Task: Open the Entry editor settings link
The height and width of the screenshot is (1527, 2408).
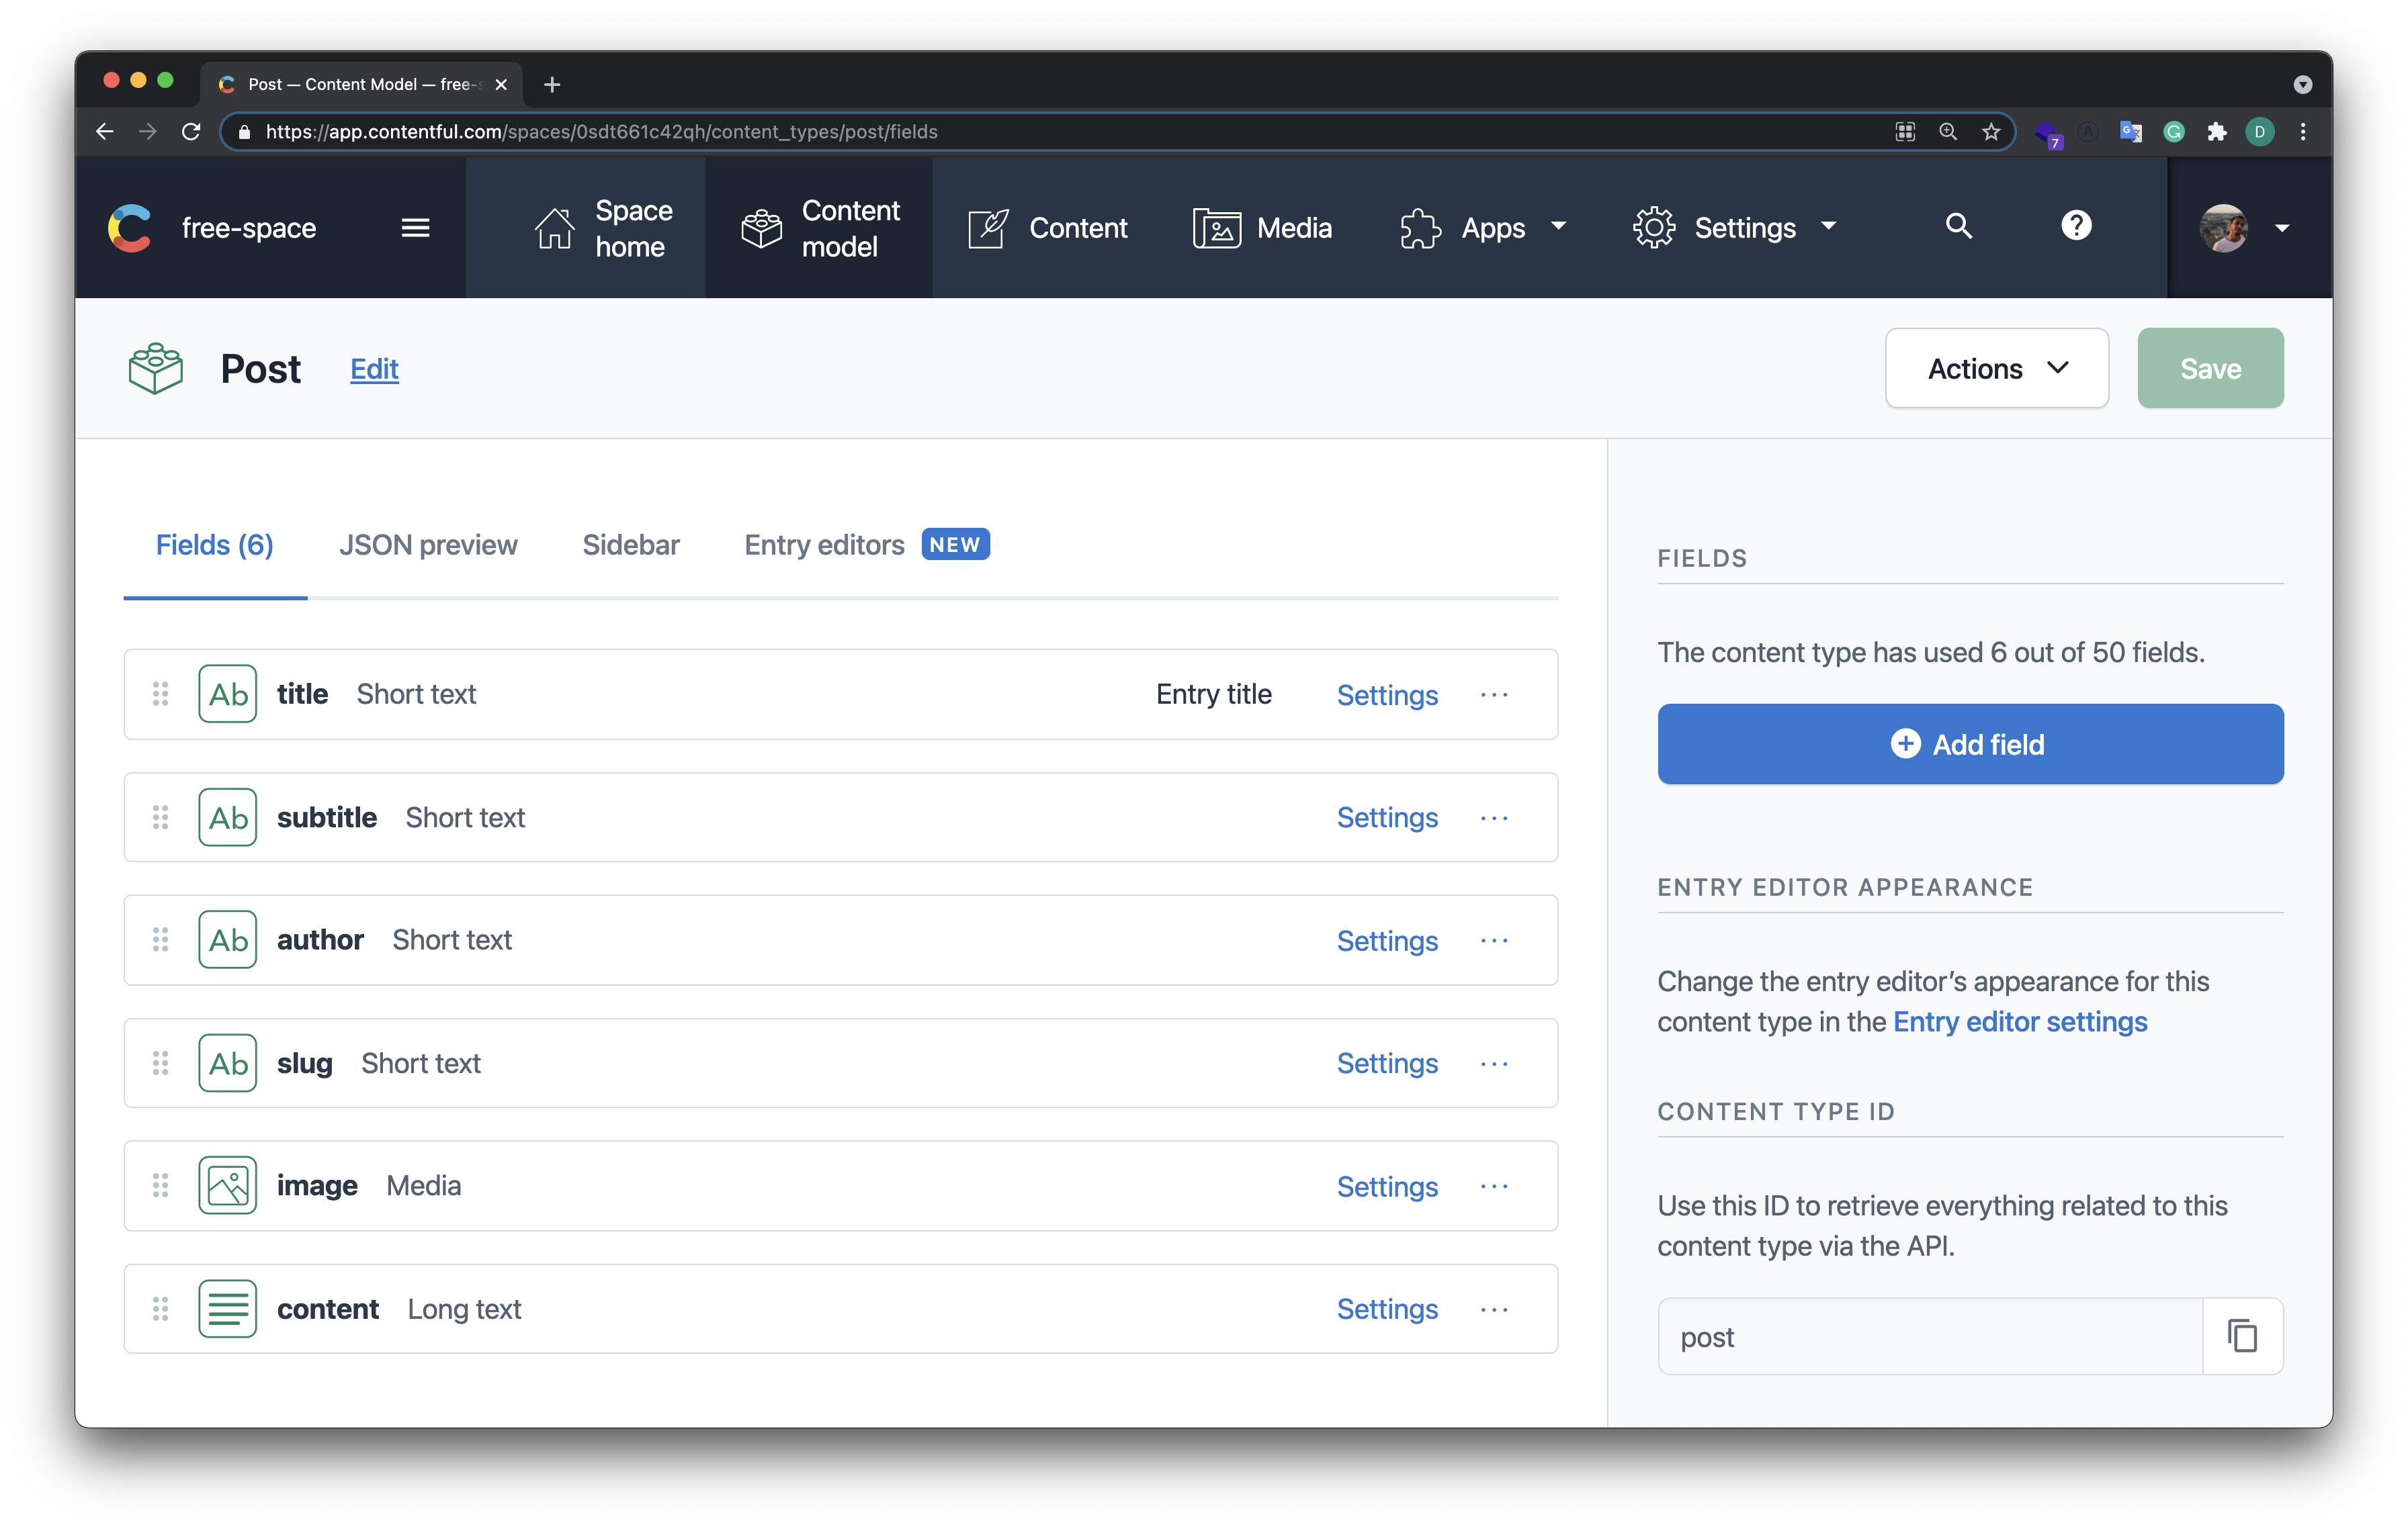Action: (2019, 1022)
